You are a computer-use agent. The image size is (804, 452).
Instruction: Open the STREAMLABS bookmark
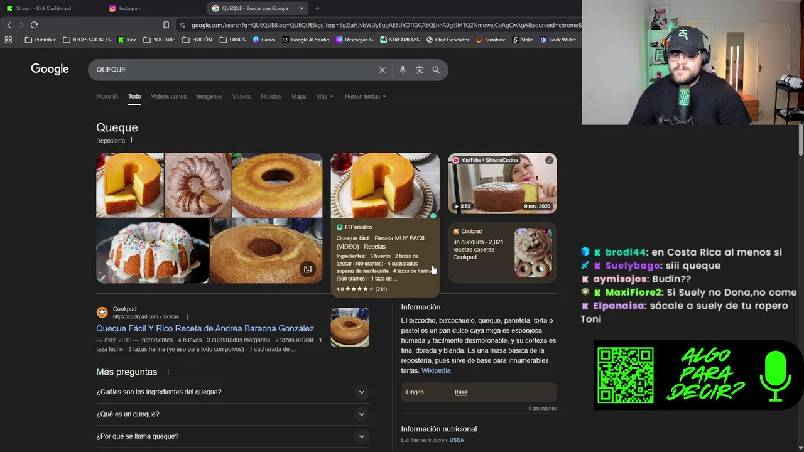coord(399,40)
